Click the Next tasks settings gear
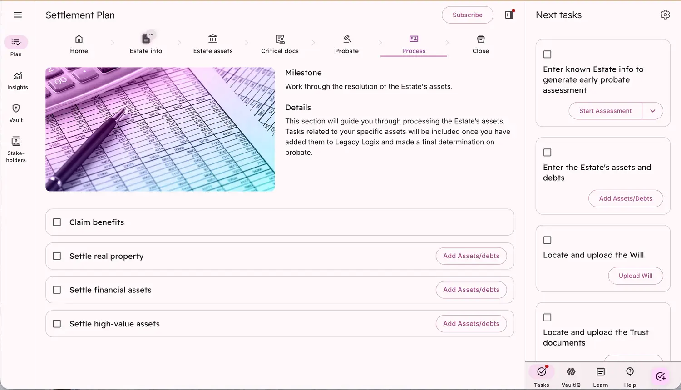Image resolution: width=681 pixels, height=390 pixels. tap(665, 15)
